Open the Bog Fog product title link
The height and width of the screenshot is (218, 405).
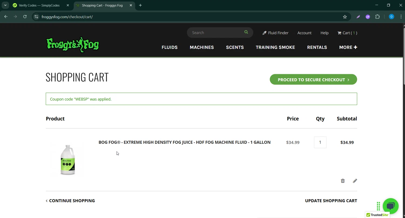[184, 142]
